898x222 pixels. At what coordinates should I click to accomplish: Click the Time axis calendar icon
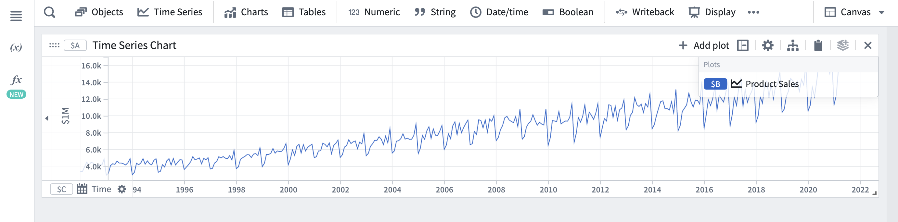pos(82,189)
